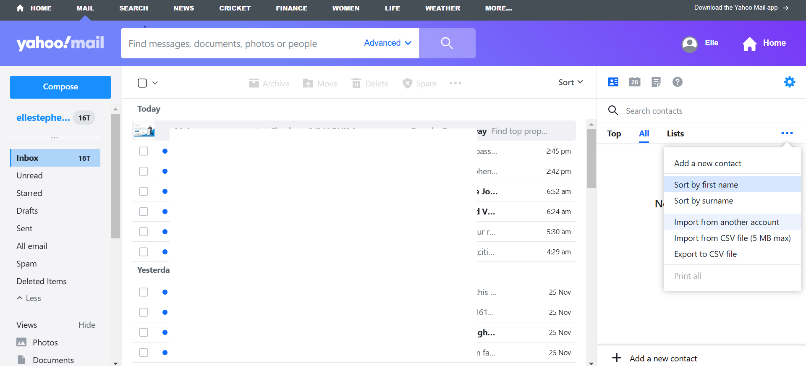
Task: Collapse folders with the Less expander
Action: [29, 298]
